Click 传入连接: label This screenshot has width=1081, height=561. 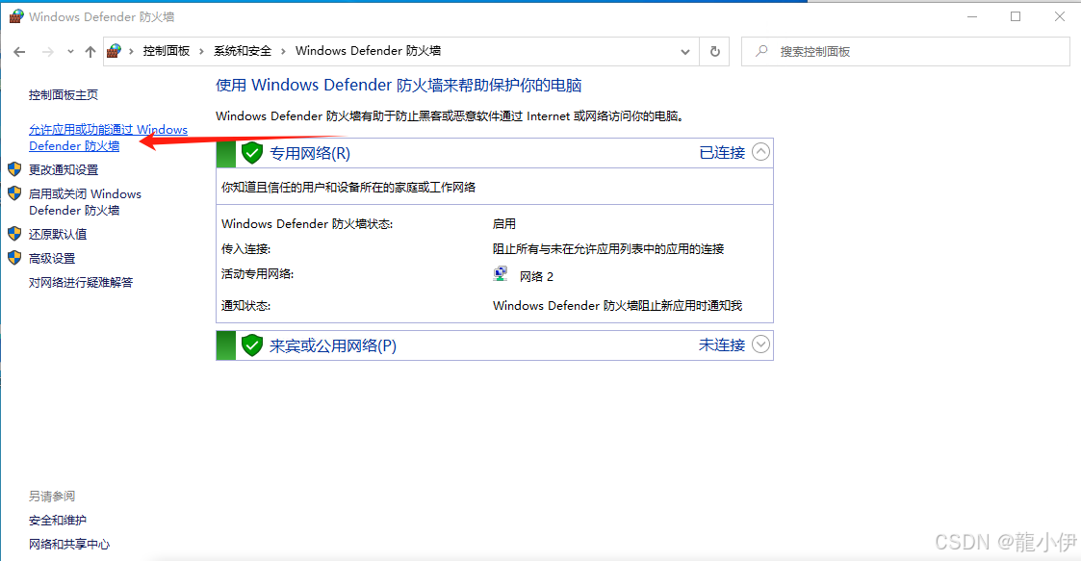coord(246,249)
